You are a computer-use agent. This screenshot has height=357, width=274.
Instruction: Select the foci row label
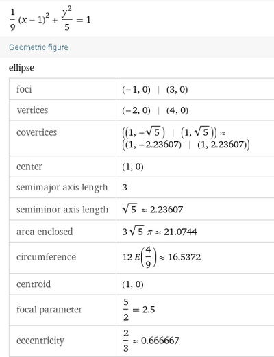[x=24, y=89]
